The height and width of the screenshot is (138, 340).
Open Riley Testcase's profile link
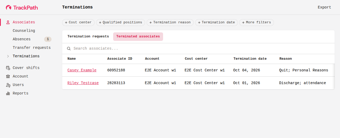83,83
